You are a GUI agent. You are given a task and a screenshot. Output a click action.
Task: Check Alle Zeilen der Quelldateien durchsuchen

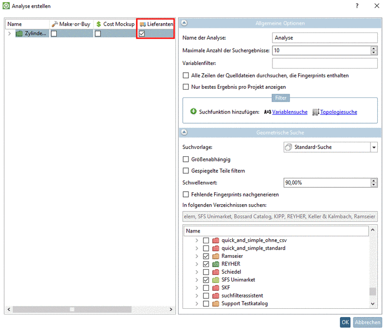(x=186, y=75)
